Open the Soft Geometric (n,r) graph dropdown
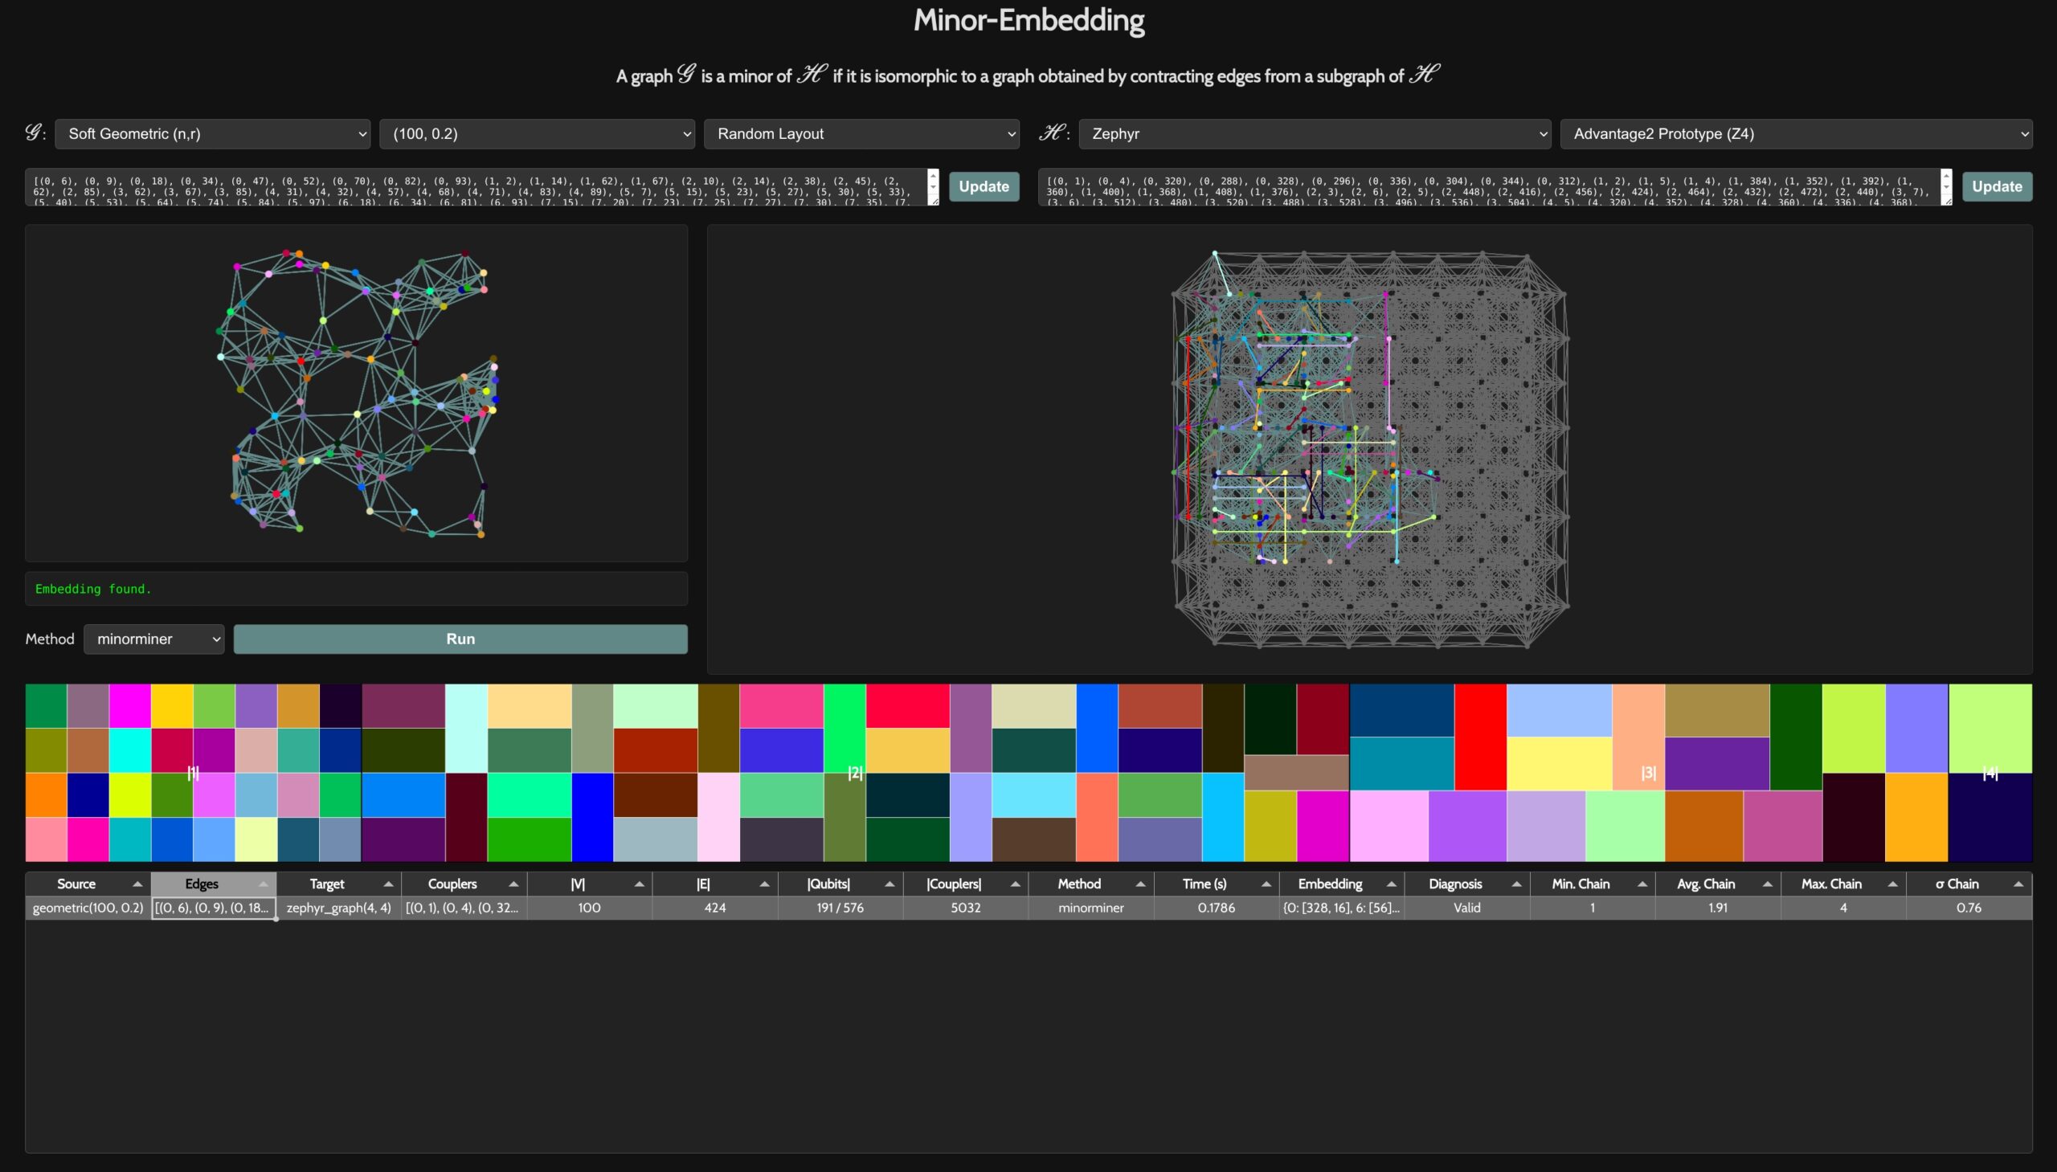2057x1172 pixels. [213, 133]
